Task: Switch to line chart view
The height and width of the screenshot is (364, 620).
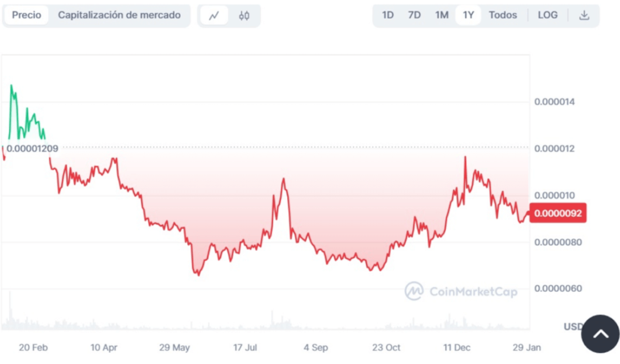Action: (214, 15)
